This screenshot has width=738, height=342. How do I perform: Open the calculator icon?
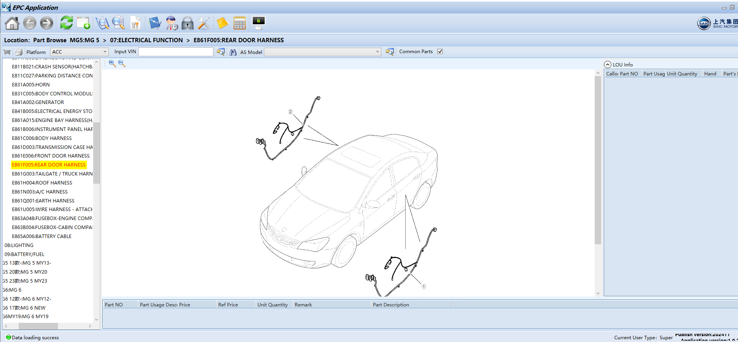(240, 23)
